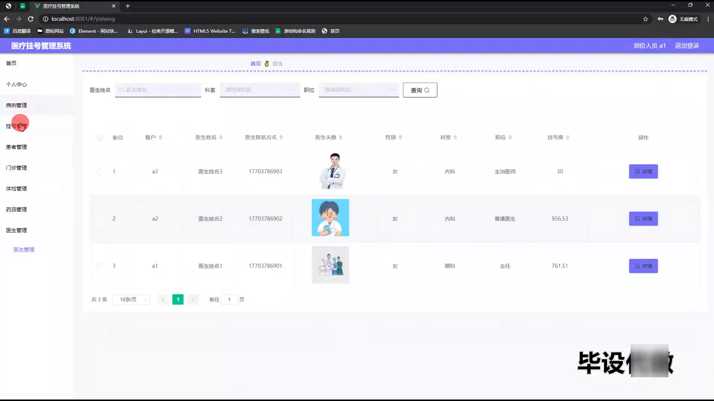This screenshot has height=401, width=714.
Task: Click the 退出登录 link
Action: point(687,46)
